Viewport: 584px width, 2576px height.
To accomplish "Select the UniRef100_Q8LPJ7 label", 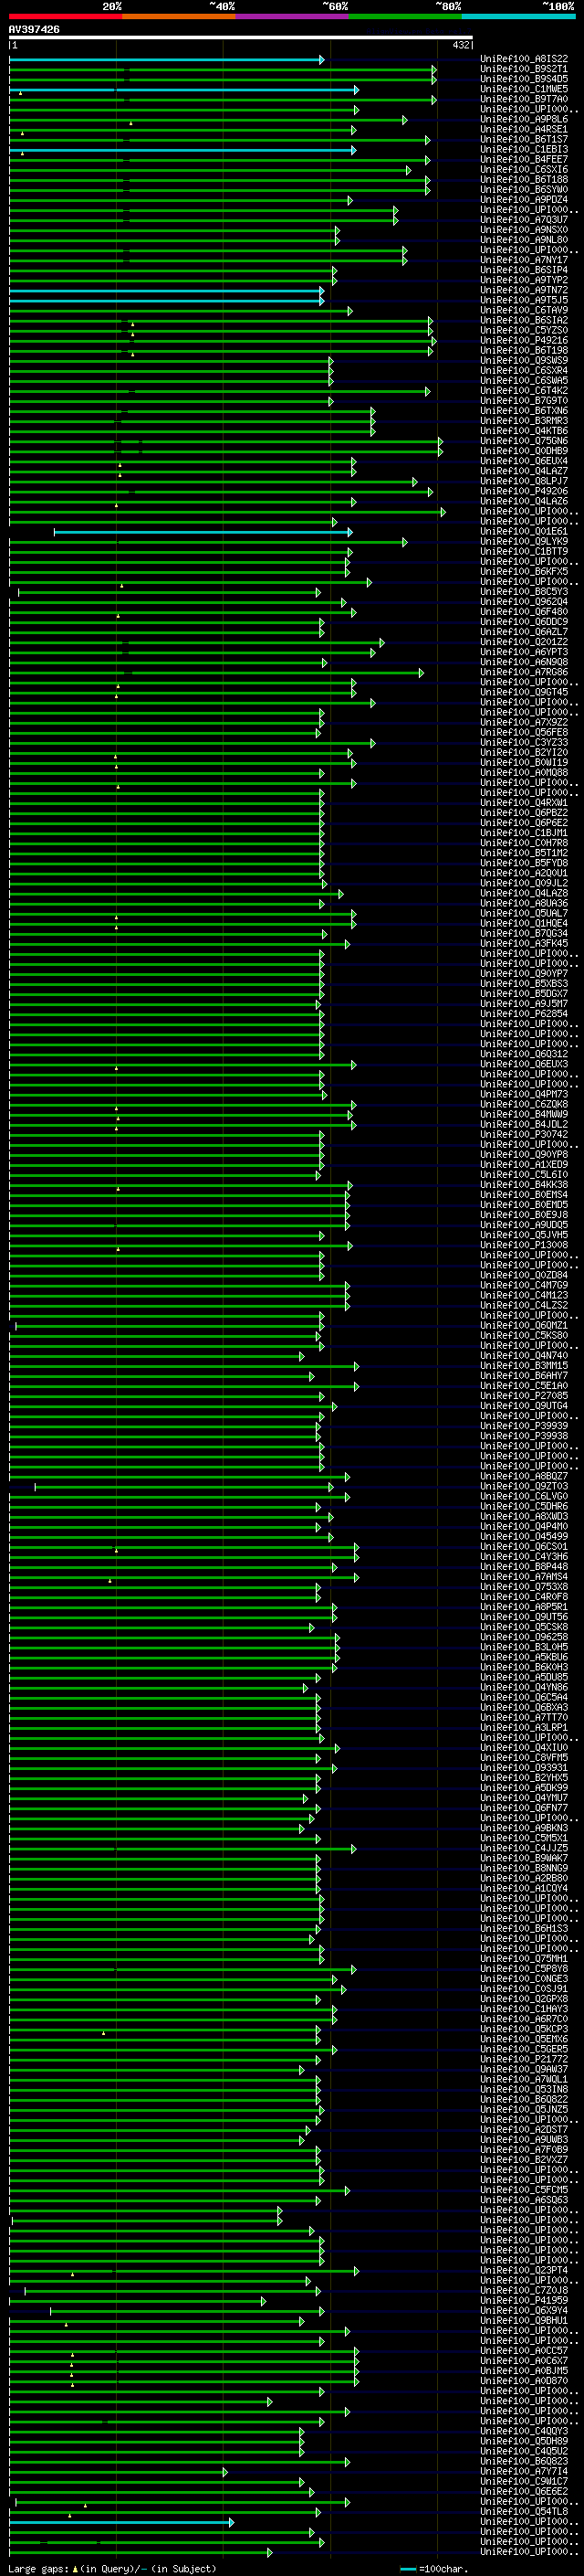I will point(524,481).
